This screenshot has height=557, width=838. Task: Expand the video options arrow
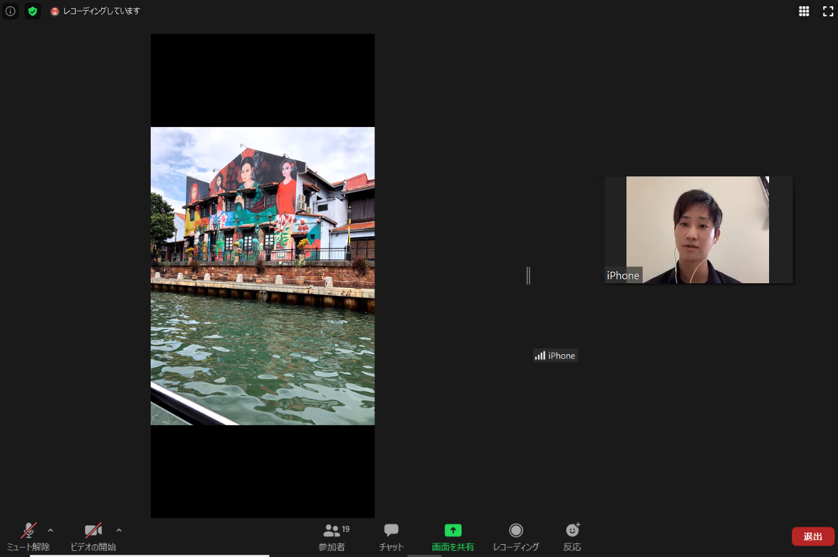point(119,531)
